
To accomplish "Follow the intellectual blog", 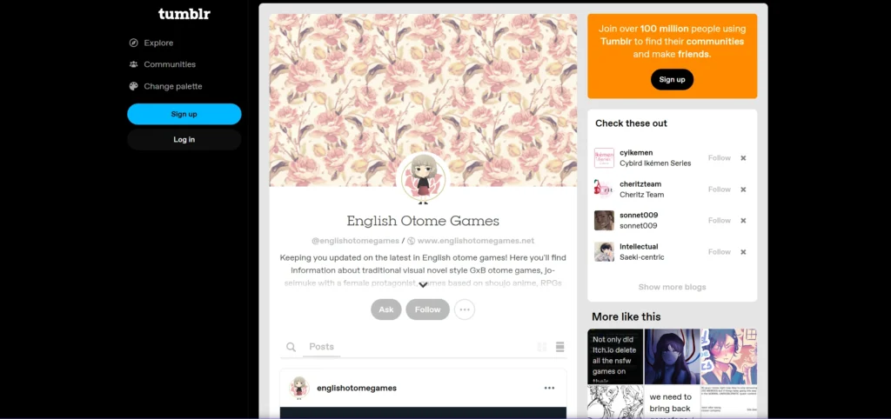I will 719,251.
